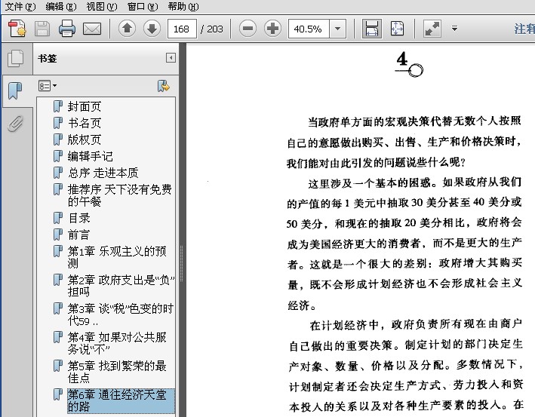Click the page number input field
Viewport: 535px width, 417px height.
(x=182, y=29)
